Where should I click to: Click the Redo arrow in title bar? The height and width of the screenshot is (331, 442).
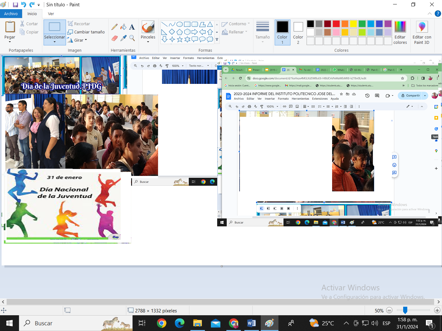point(32,5)
